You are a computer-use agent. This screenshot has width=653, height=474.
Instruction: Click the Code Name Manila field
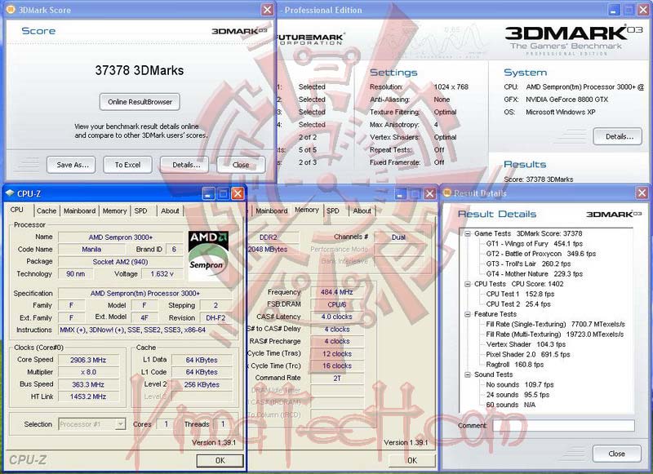(x=91, y=250)
